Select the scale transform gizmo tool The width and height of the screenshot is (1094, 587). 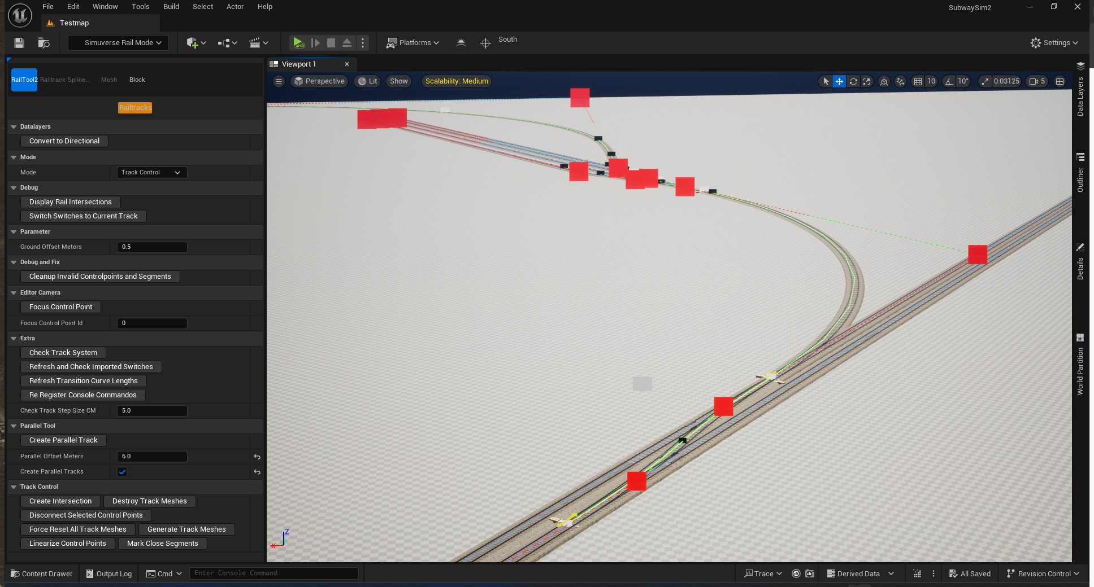(867, 81)
